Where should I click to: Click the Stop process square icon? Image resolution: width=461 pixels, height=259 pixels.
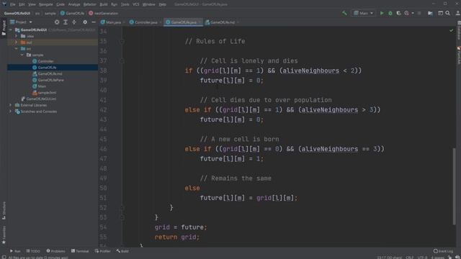point(419,13)
